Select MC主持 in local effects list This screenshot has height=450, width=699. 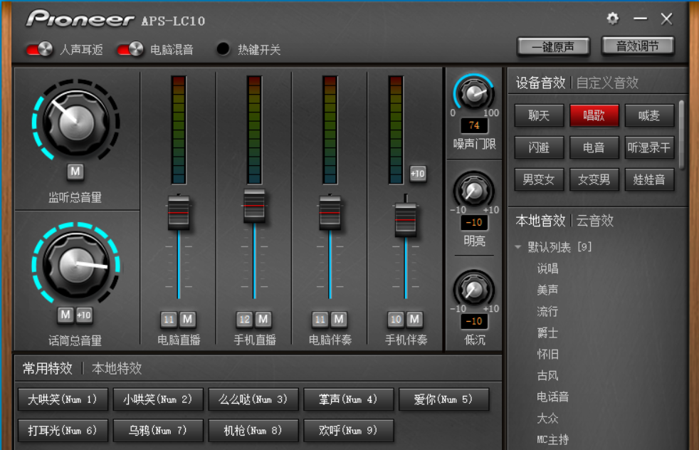coord(553,440)
